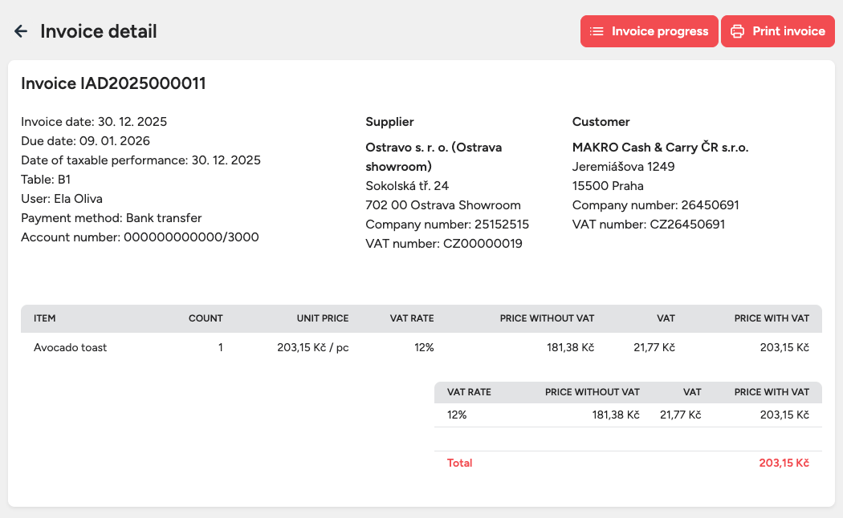The width and height of the screenshot is (843, 518).
Task: Click customer name MAKRO Cash & Carry
Action: [x=660, y=148]
